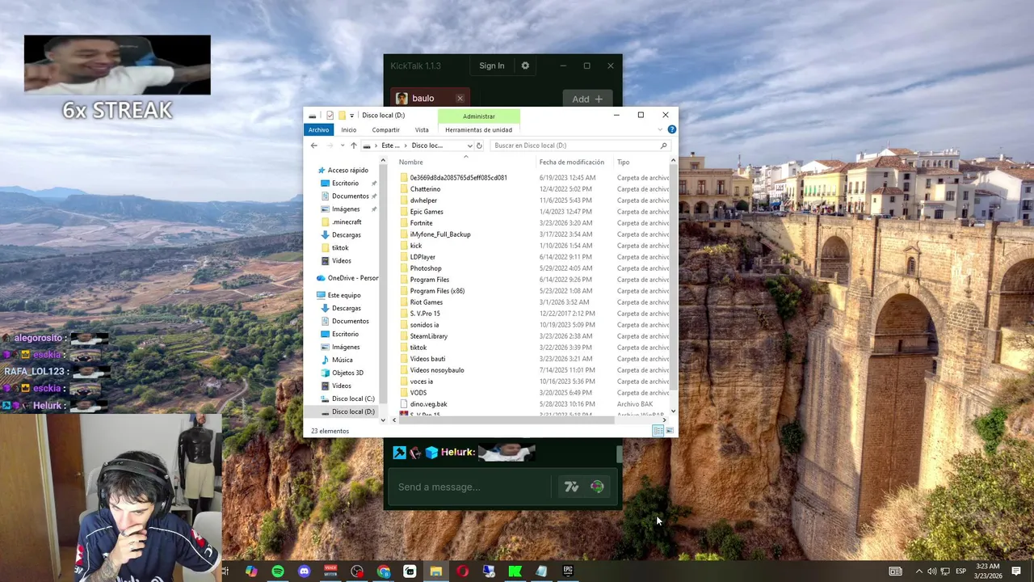Click the Properties quick access icon
The height and width of the screenshot is (582, 1034).
[330, 116]
